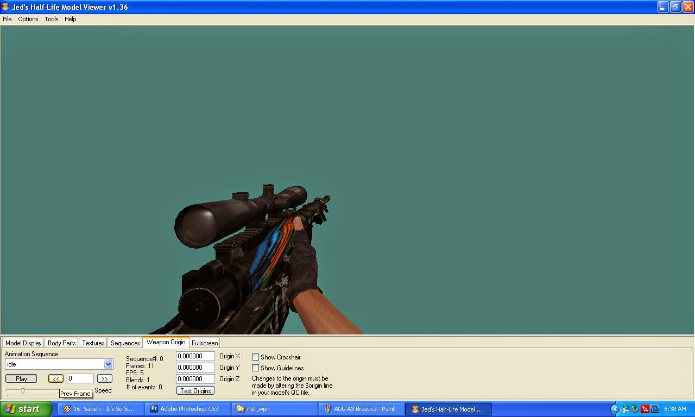Expand the Animation Sequence idle dropdown
This screenshot has width=695, height=417.
[108, 364]
